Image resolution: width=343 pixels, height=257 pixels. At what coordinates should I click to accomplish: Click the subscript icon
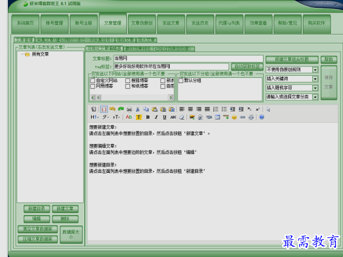[249, 109]
